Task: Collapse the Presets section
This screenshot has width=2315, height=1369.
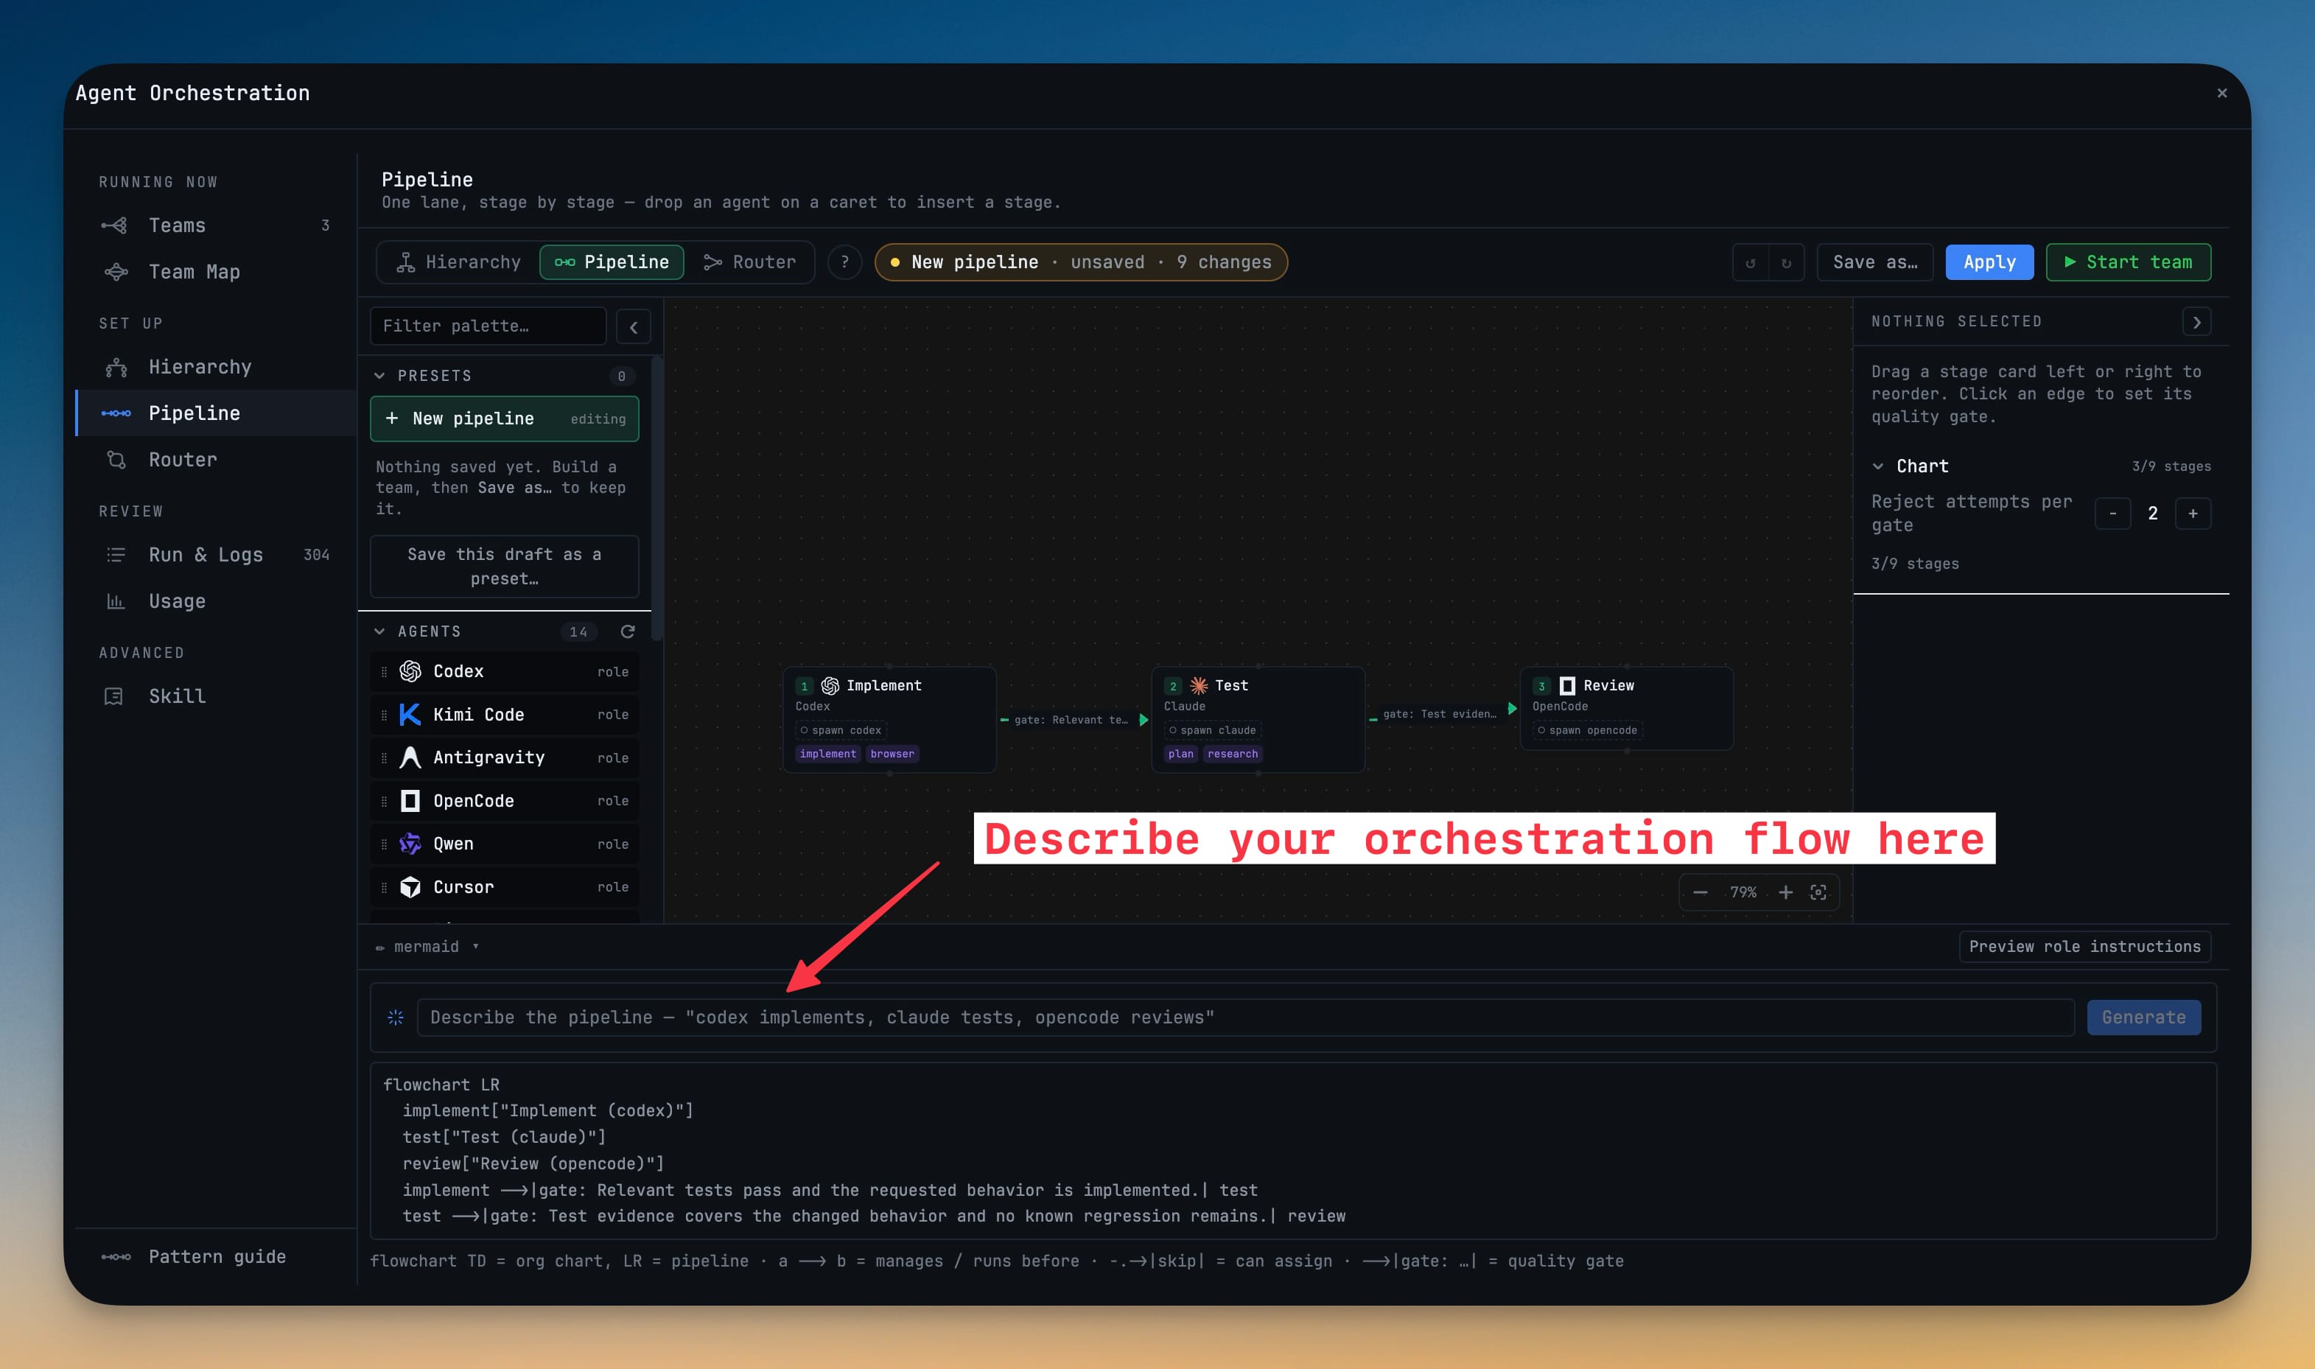Action: point(379,376)
